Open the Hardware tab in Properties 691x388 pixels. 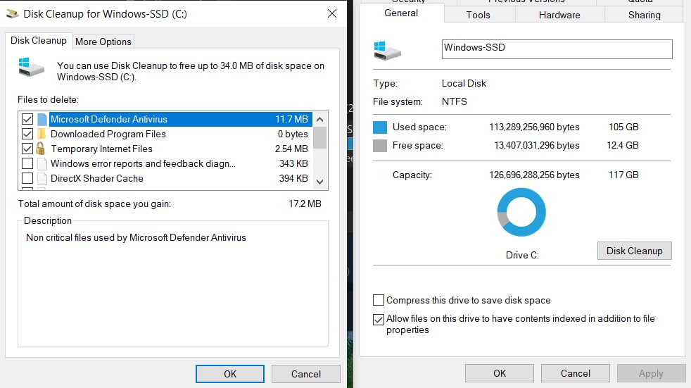coord(559,15)
